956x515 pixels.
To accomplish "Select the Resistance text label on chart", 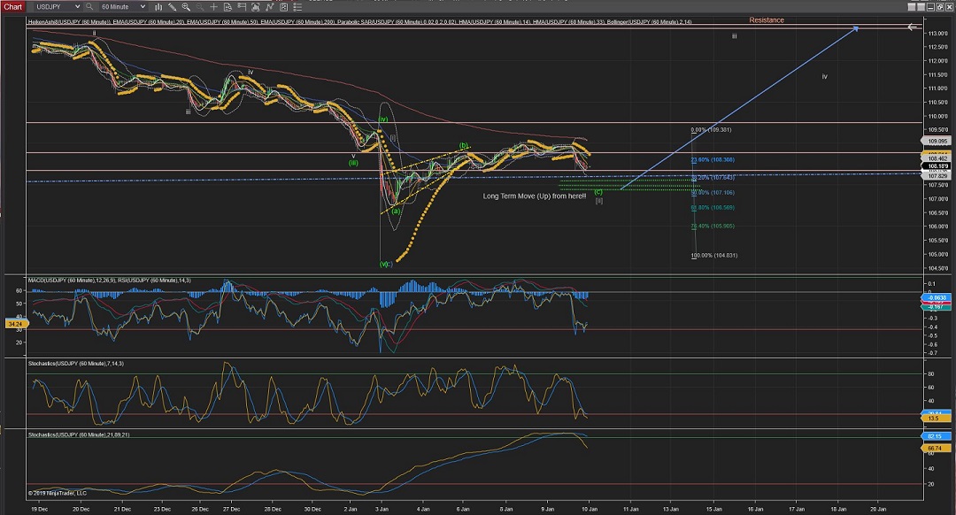I will tap(766, 19).
